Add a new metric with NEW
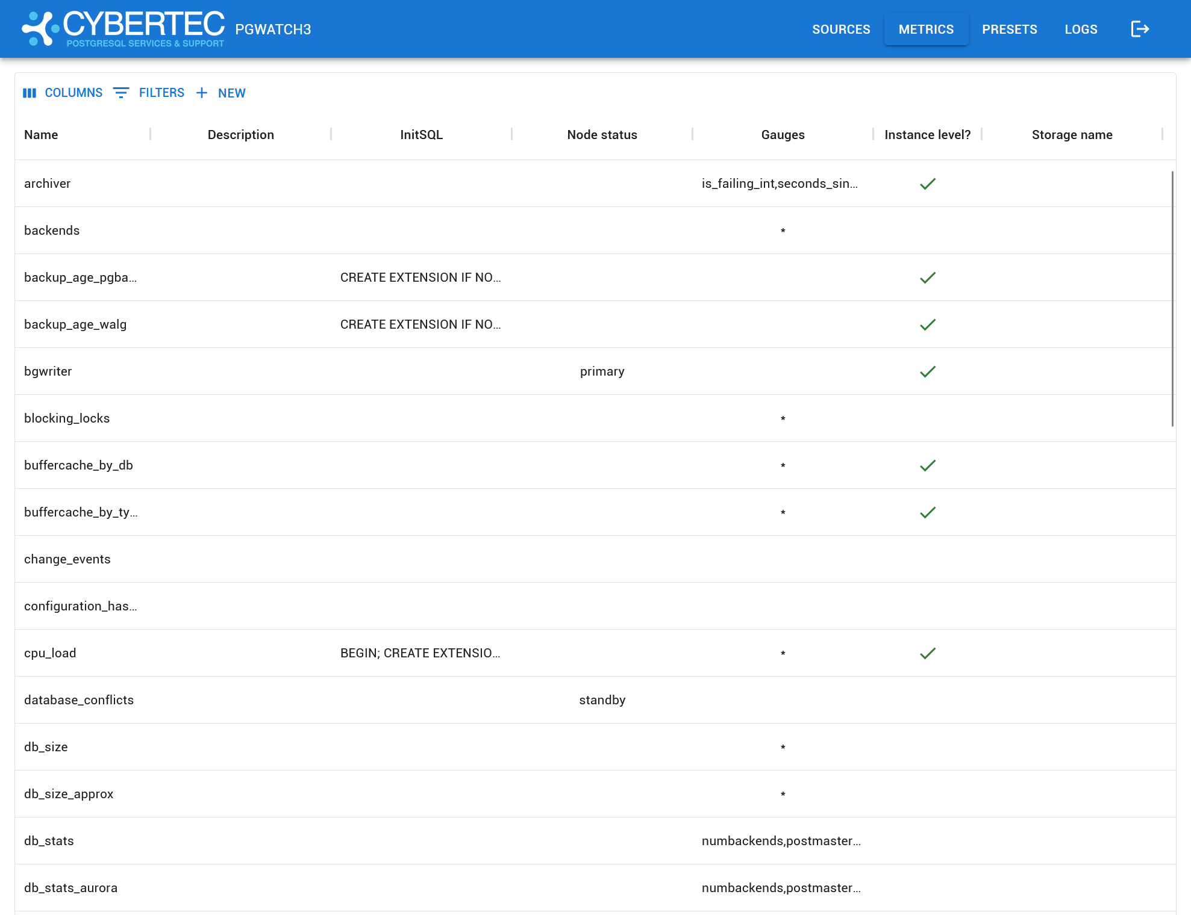The width and height of the screenshot is (1191, 915). 220,93
